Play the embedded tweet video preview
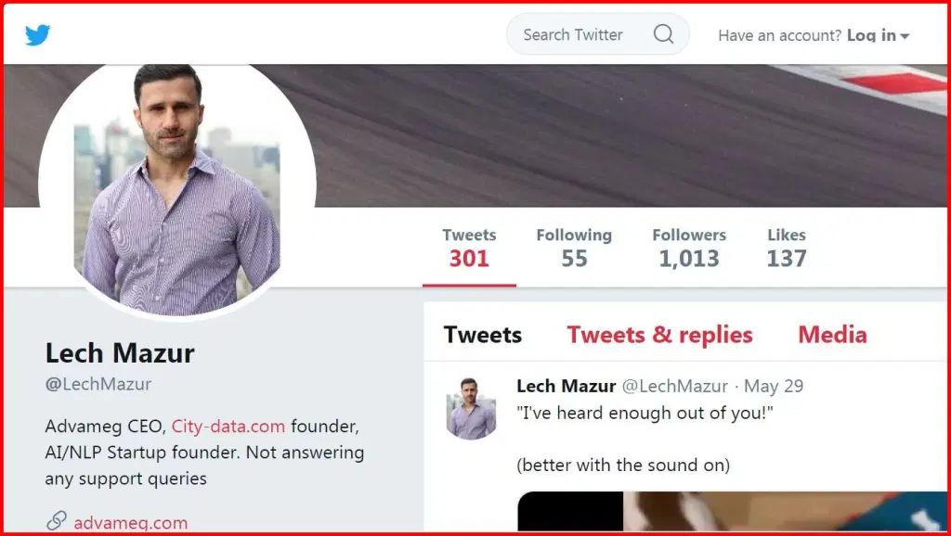 (724, 513)
